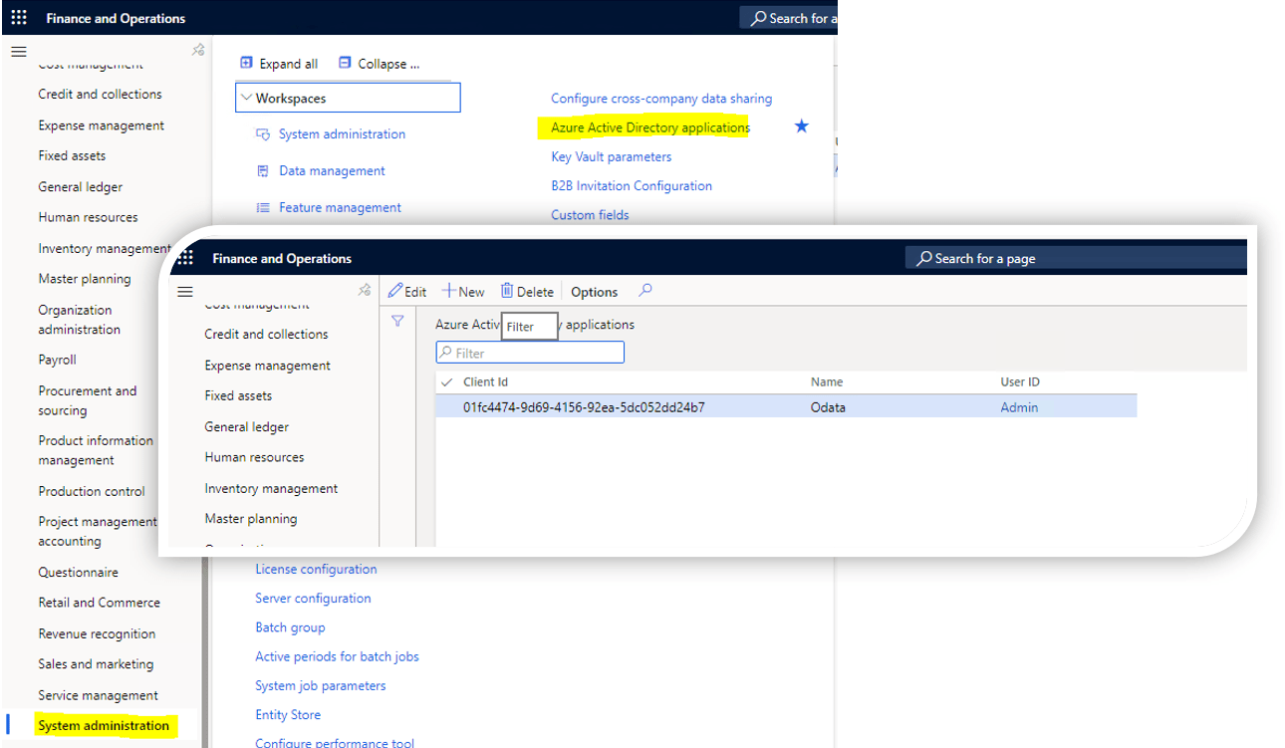
Task: Select Sales and marketing module
Action: coord(96,663)
